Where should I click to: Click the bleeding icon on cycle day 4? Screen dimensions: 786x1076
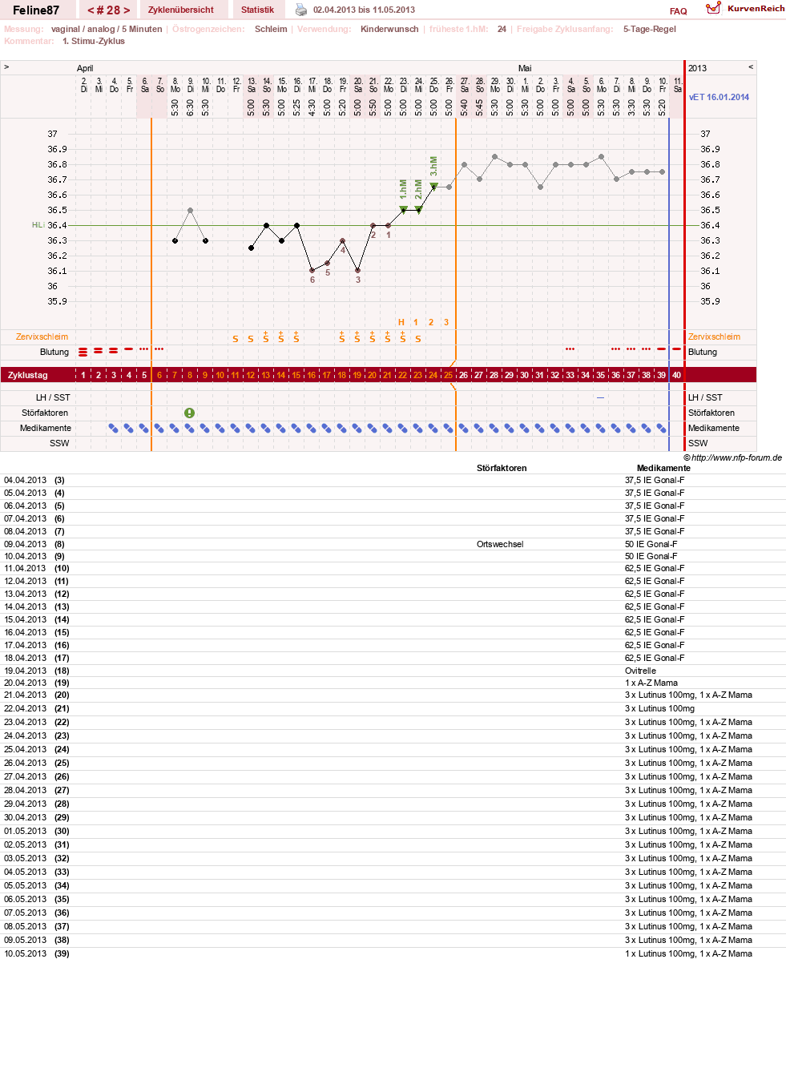[128, 349]
